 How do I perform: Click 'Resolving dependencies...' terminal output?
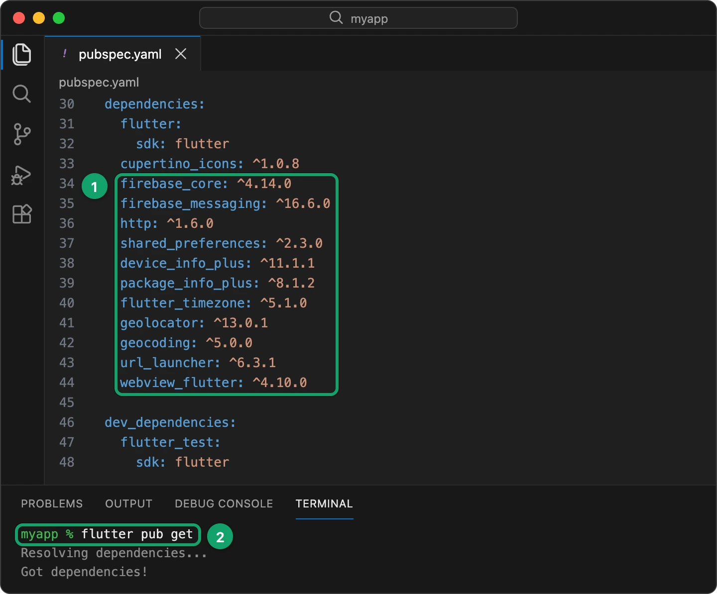[114, 553]
